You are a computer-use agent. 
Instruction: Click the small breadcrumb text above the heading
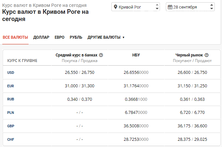[x=44, y=5]
